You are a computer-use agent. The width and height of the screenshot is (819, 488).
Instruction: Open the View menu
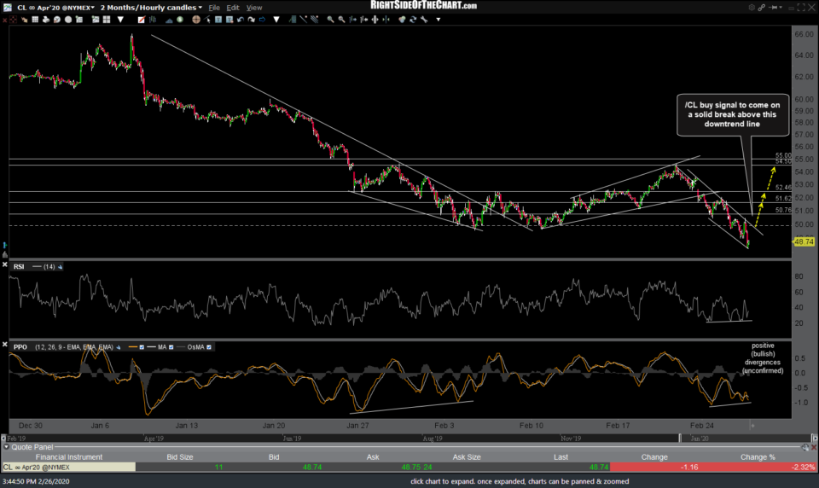coord(254,6)
